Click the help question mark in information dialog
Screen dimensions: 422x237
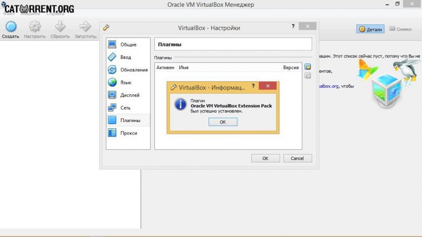(253, 86)
